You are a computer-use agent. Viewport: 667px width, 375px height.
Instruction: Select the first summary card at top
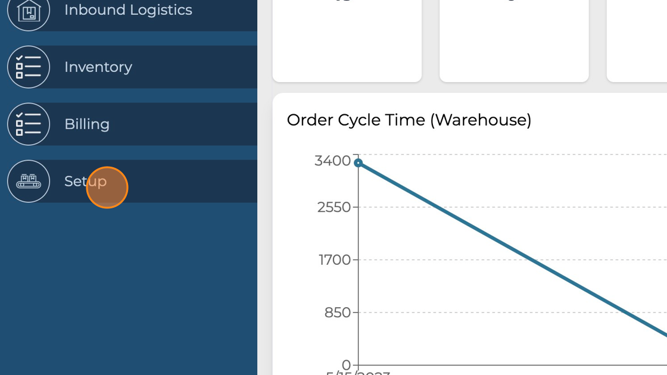[x=347, y=40]
